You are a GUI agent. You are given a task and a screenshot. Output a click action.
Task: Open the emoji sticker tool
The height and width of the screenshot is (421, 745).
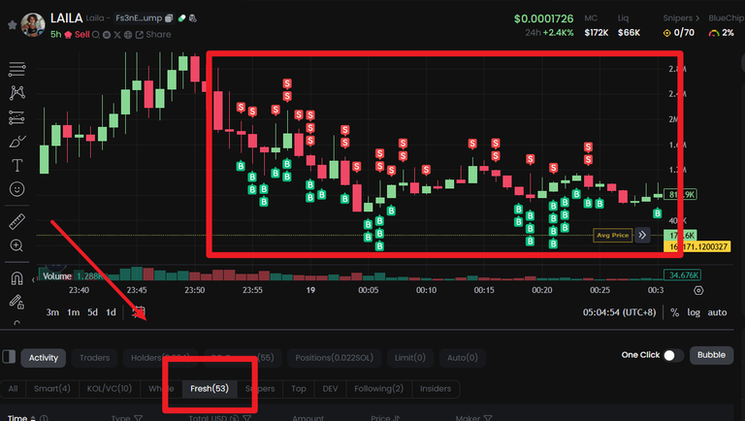(x=16, y=189)
